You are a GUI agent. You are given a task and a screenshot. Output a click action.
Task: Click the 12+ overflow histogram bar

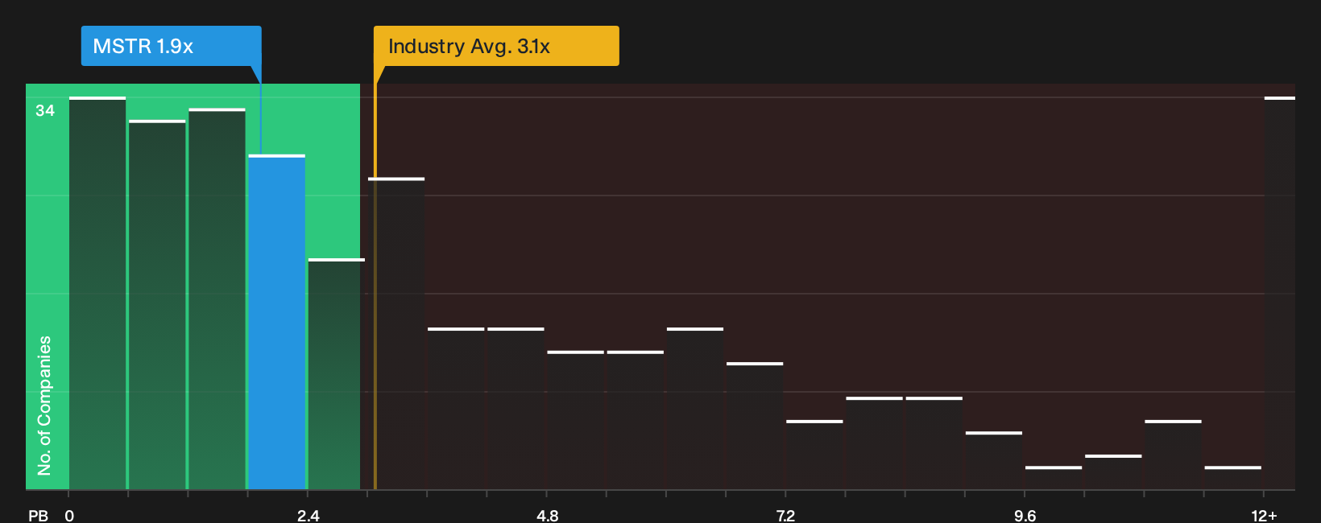tap(1280, 293)
